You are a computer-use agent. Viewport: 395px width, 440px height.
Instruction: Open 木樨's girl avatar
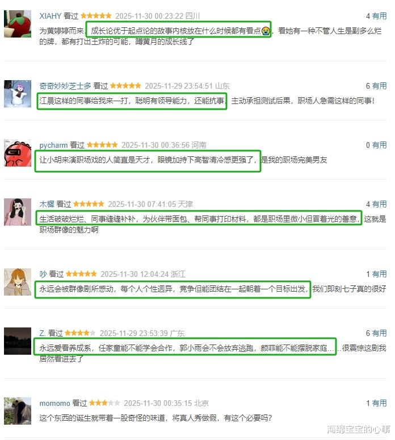pyautogui.click(x=18, y=212)
